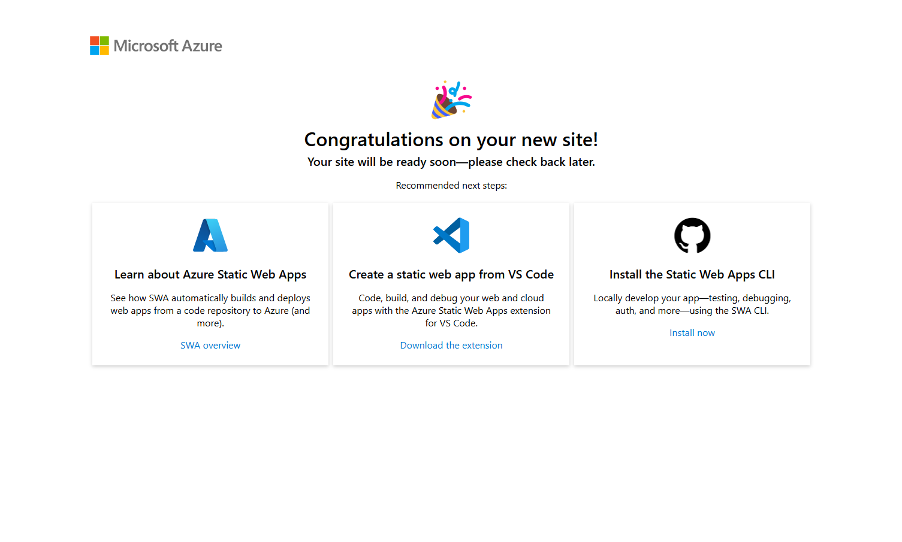This screenshot has width=902, height=542.
Task: Open the Download the extension link
Action: point(451,346)
